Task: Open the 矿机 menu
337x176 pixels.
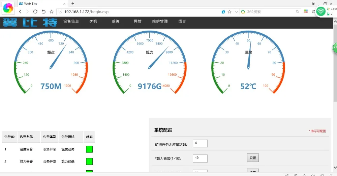Action: point(93,21)
